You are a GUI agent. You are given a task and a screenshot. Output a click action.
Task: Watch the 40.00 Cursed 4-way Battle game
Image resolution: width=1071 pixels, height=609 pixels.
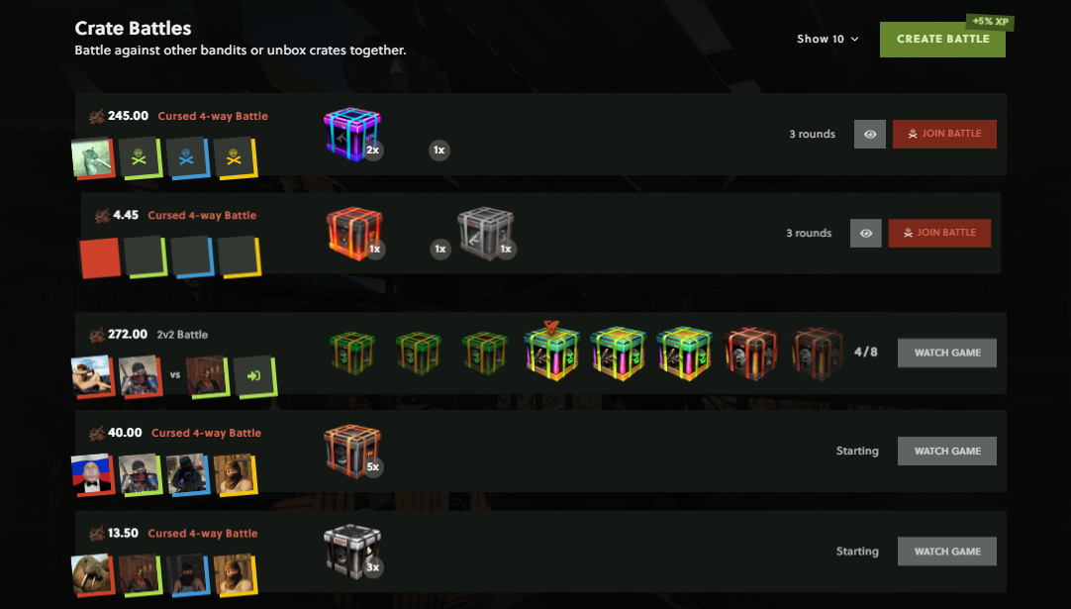946,452
